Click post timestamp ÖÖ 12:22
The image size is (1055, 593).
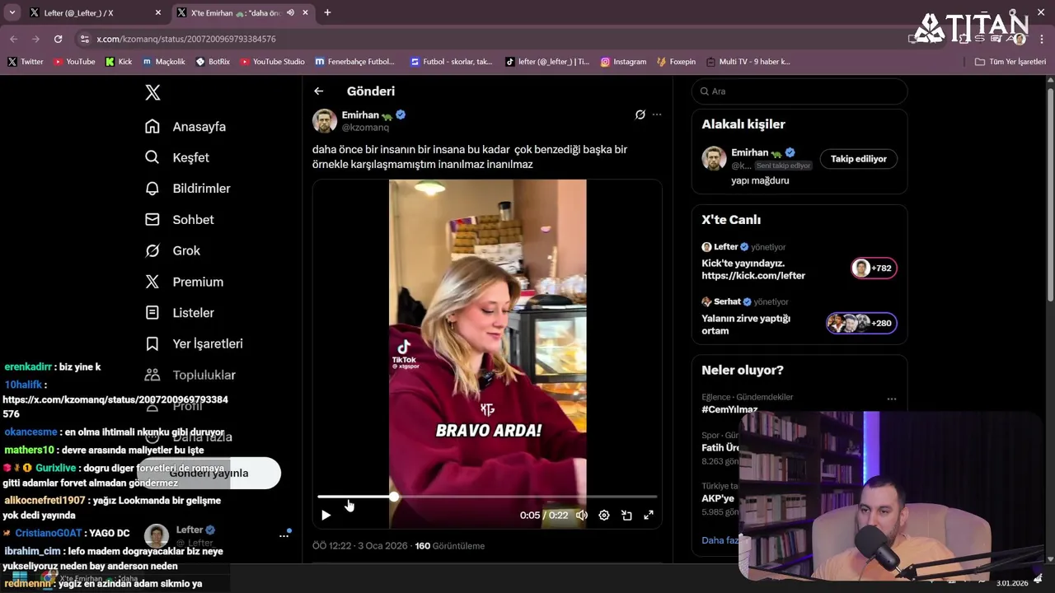359,546
